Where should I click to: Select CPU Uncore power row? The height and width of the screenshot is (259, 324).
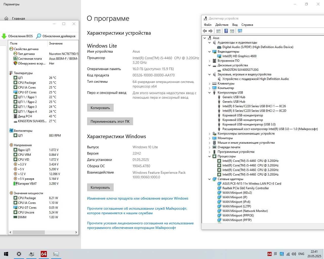[43, 212]
